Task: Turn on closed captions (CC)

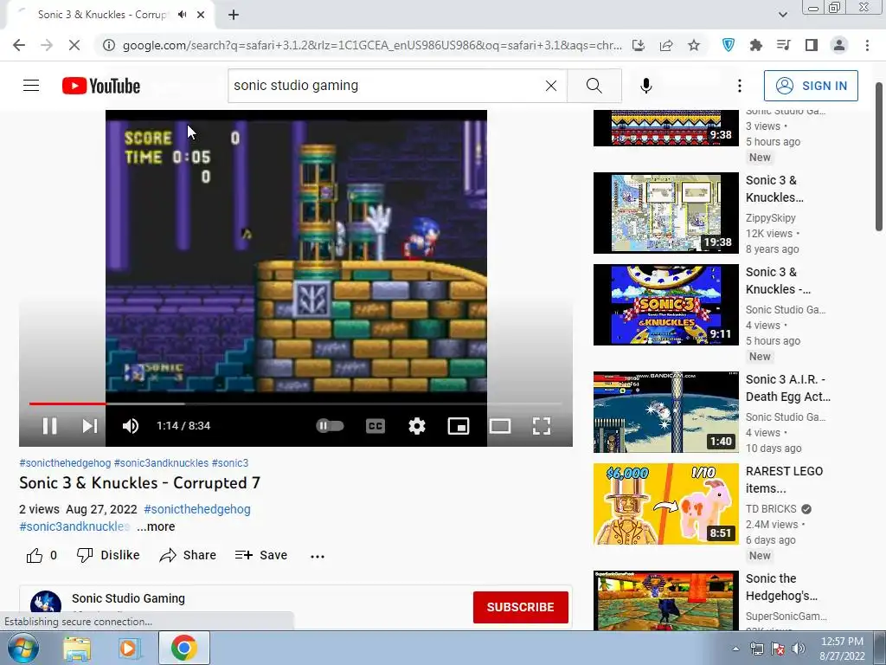Action: [376, 426]
